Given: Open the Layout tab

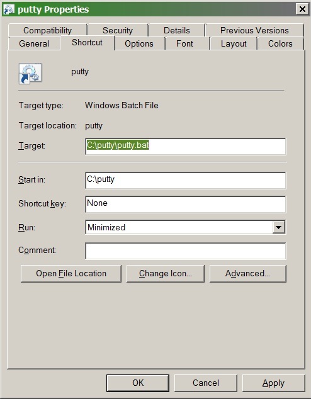Looking at the screenshot, I should click(x=234, y=43).
